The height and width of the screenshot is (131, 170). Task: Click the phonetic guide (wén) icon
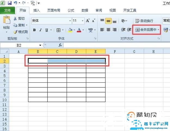click(x=90, y=30)
